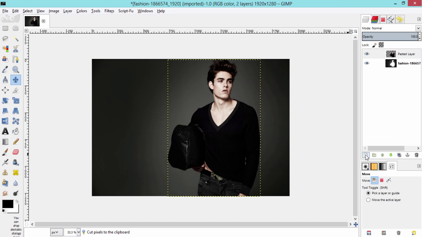Select the Zoom magnifier tool
The width and height of the screenshot is (422, 237).
click(15, 69)
